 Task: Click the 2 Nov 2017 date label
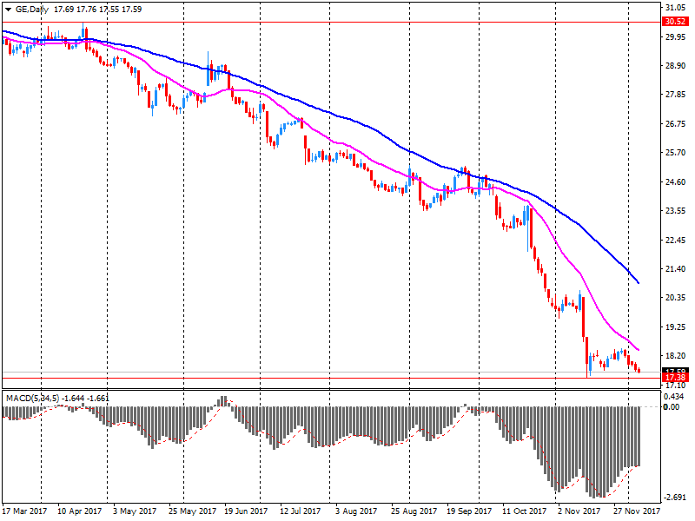click(x=579, y=511)
